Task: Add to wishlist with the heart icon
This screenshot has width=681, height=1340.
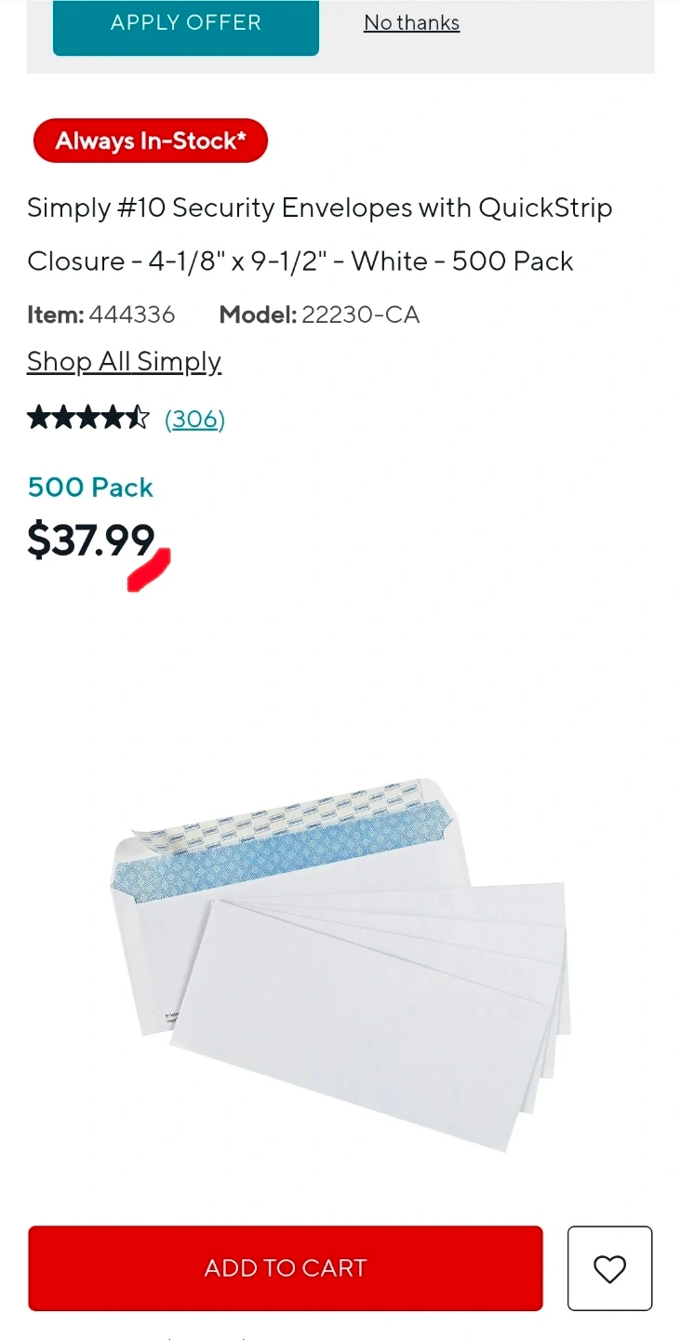Action: (x=609, y=1268)
